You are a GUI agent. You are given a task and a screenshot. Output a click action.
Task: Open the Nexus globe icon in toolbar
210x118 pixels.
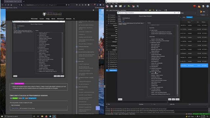tap(116, 6)
